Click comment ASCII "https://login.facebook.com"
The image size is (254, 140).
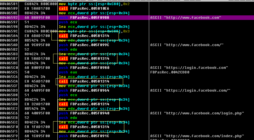click(189, 67)
